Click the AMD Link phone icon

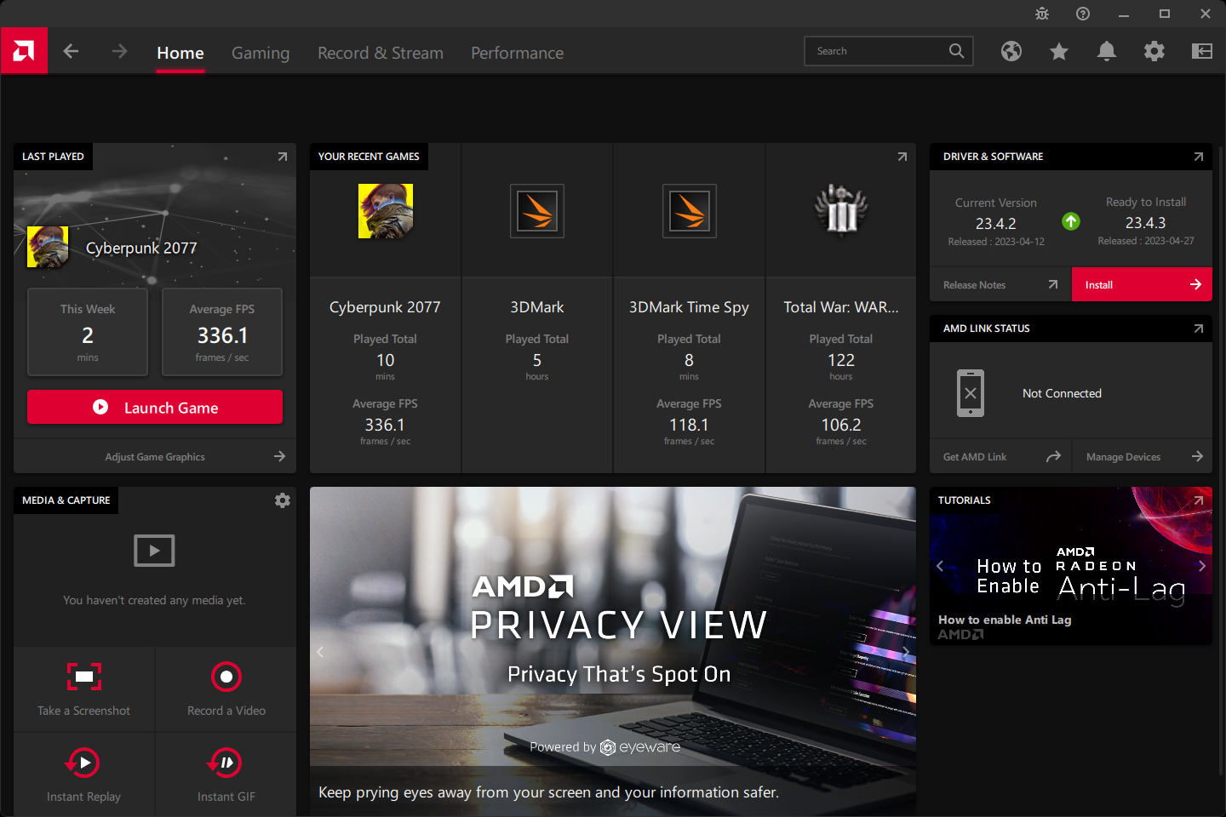[x=971, y=393]
